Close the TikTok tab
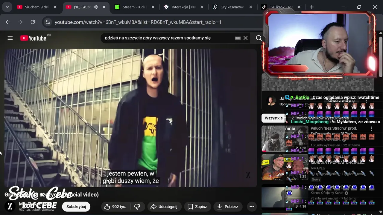The width and height of the screenshot is (383, 215). (299, 7)
